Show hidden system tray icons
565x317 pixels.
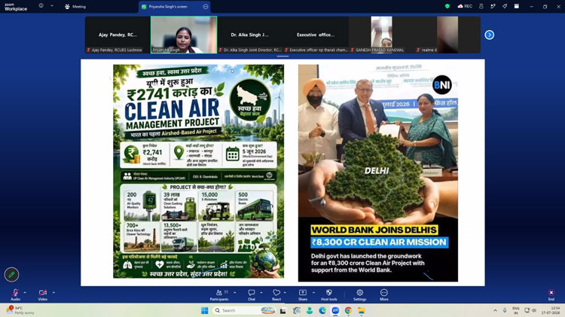click(495, 310)
